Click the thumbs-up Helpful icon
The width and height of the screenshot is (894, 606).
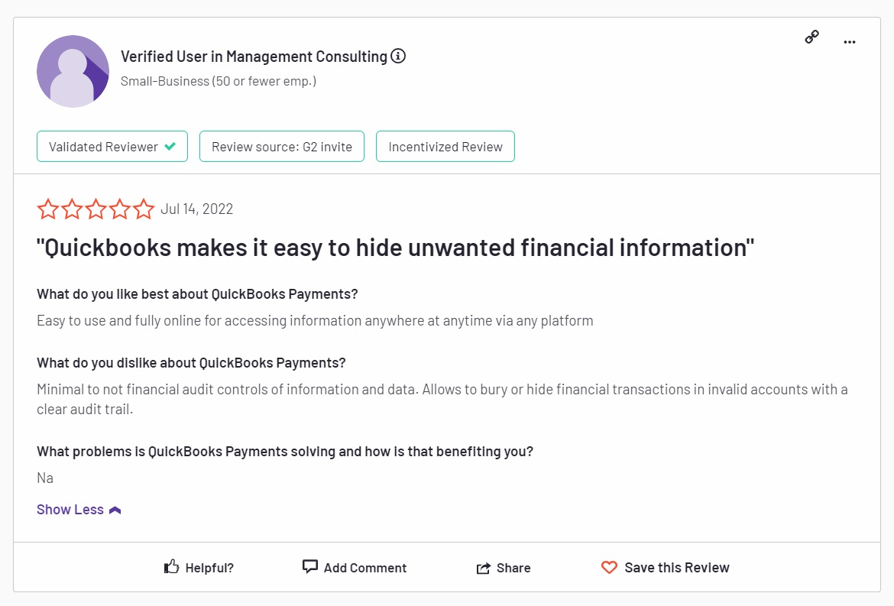(170, 566)
